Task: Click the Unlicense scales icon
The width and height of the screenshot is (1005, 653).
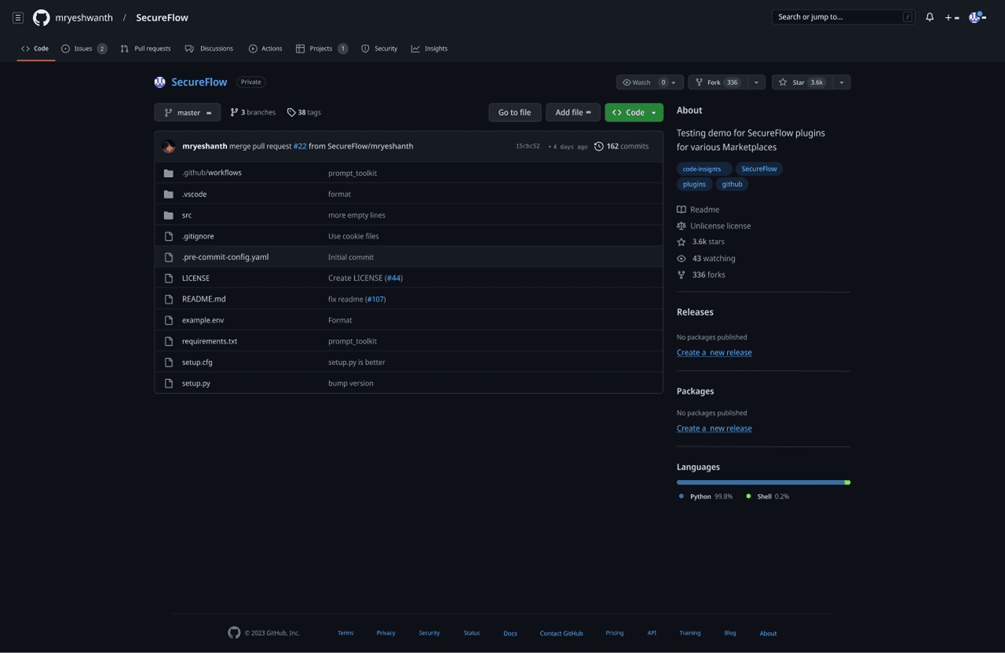Action: pyautogui.click(x=681, y=226)
